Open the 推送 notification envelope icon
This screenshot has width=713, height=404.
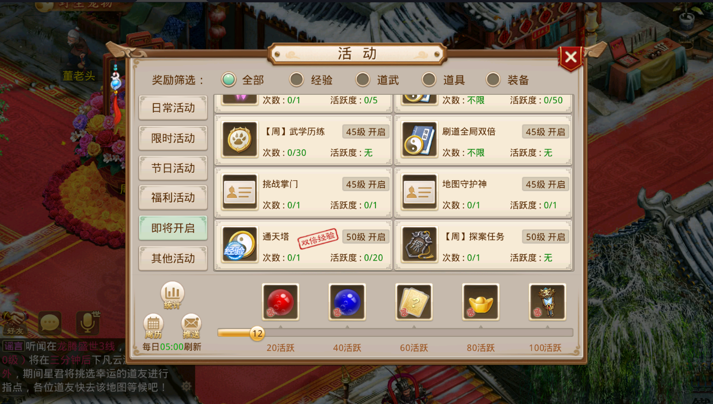(x=191, y=326)
